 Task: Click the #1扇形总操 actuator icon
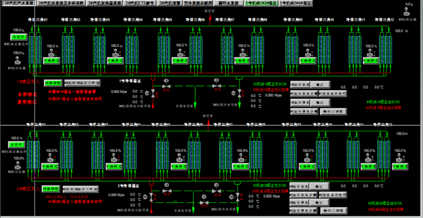click(18, 60)
